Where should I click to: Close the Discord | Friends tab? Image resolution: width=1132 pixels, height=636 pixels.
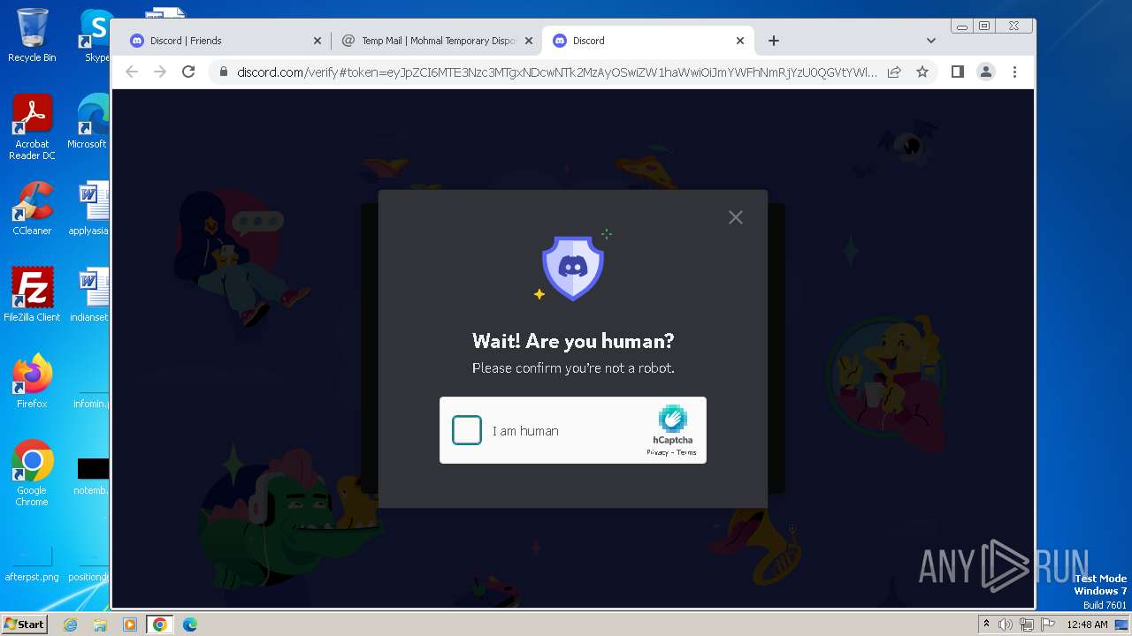click(317, 41)
